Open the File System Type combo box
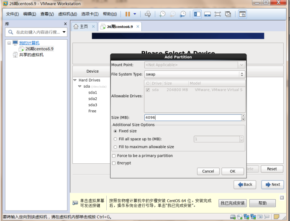The image size is (290, 221). click(195, 74)
